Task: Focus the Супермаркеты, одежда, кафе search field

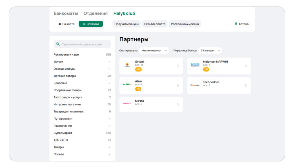Action: 82,44
